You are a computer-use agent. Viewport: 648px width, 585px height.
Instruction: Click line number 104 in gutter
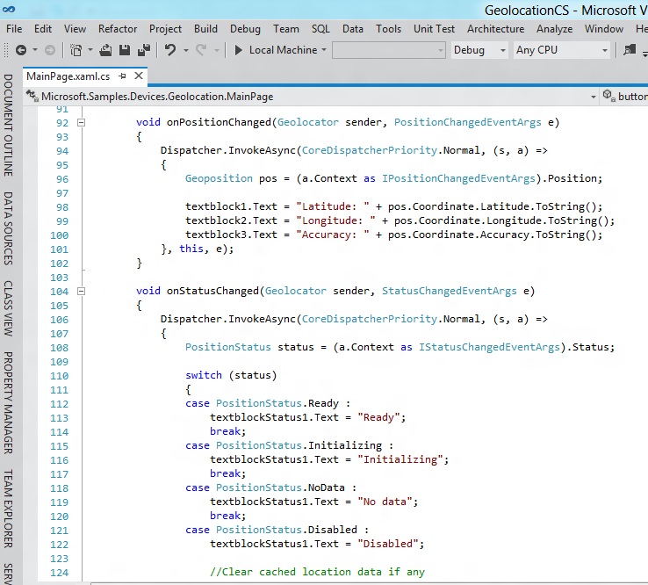(60, 292)
